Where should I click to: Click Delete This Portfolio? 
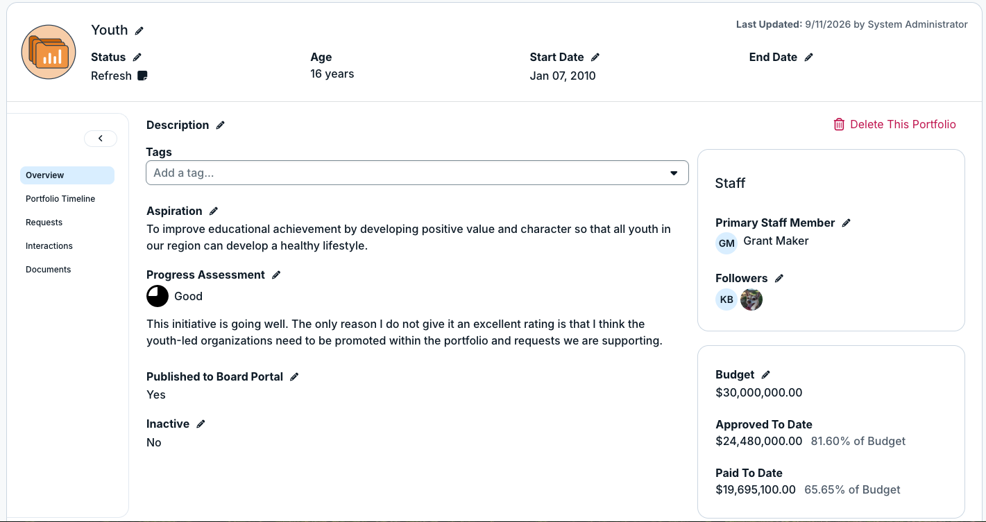[x=894, y=124]
